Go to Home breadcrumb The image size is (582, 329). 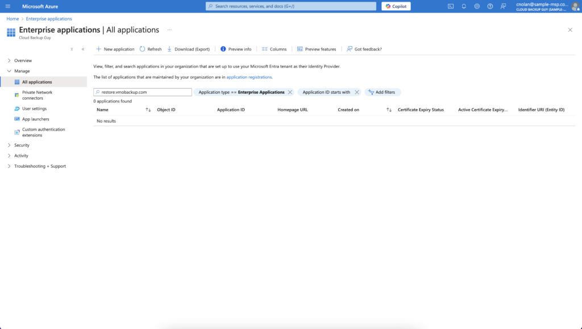[13, 19]
